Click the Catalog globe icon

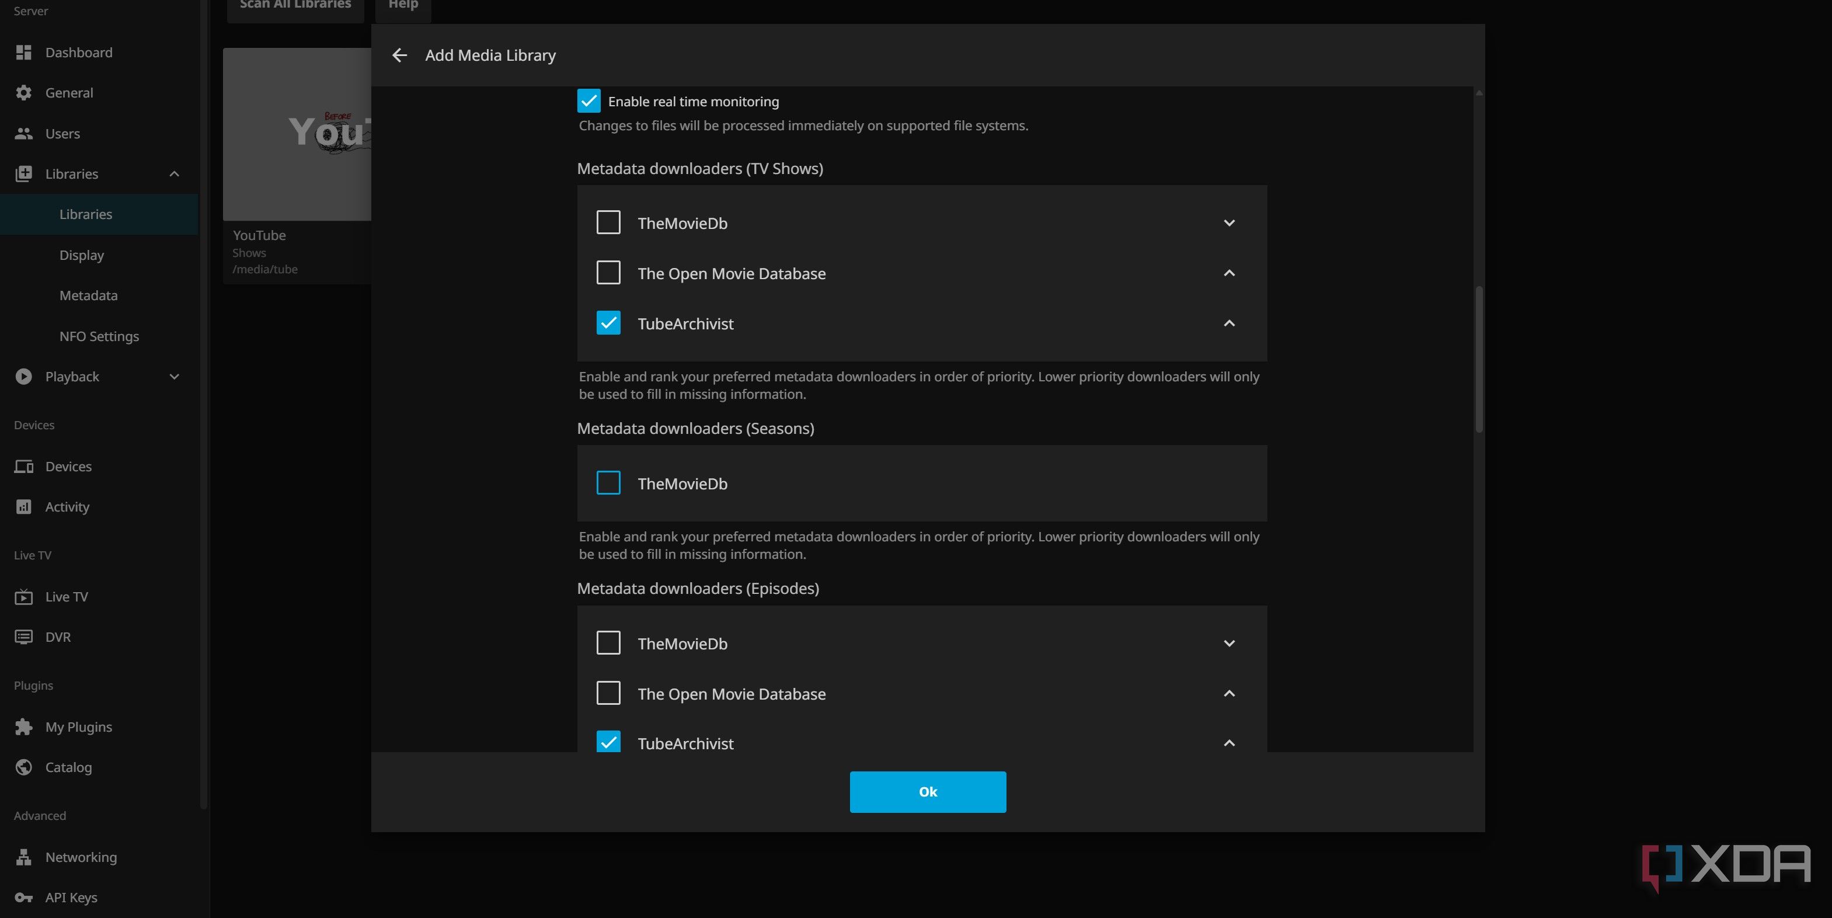pyautogui.click(x=23, y=768)
